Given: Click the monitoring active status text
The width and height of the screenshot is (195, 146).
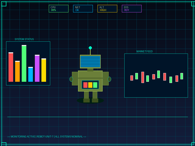Looking at the screenshot, I should point(47,137).
